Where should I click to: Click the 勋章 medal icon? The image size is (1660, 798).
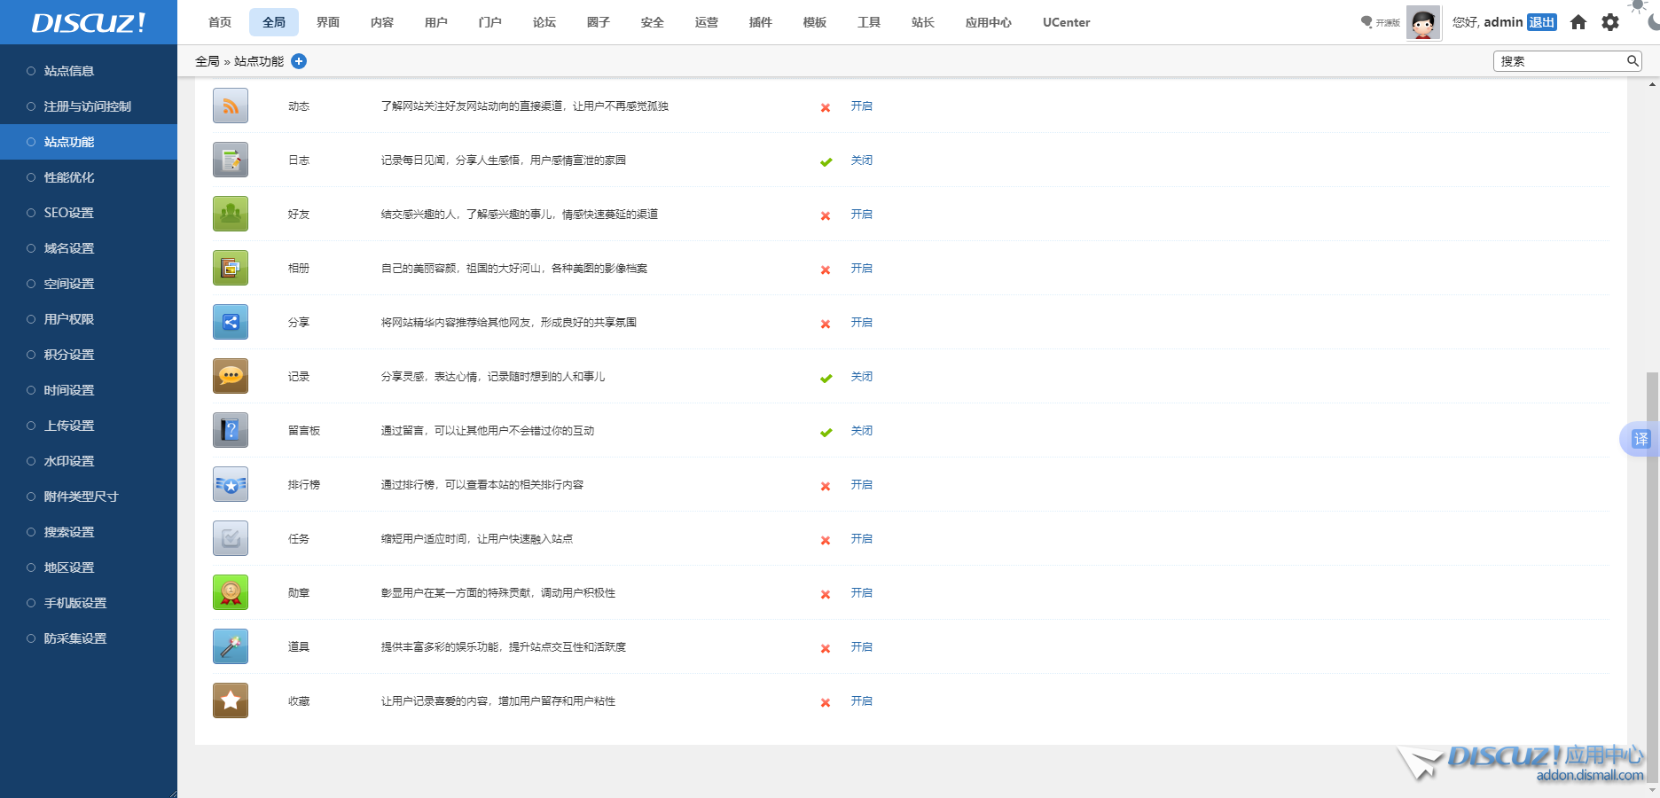231,593
